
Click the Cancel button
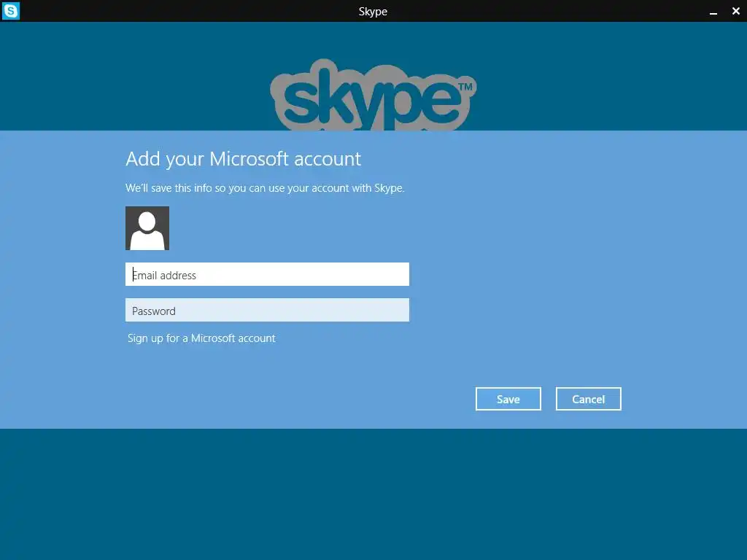pos(589,399)
